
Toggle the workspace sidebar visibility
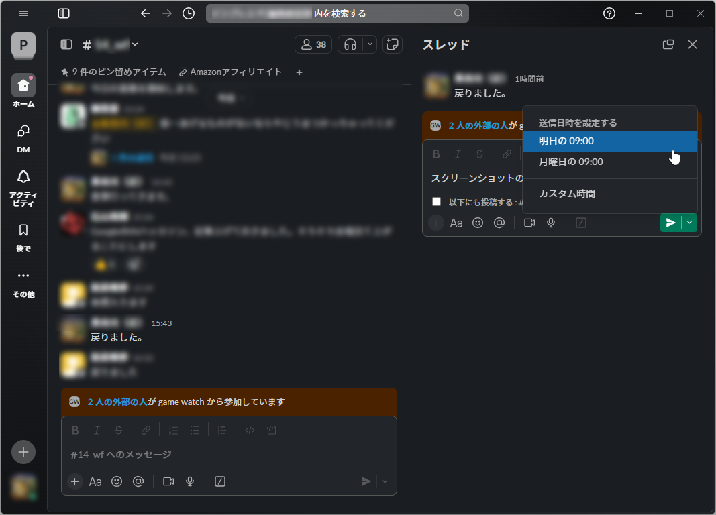(x=62, y=13)
